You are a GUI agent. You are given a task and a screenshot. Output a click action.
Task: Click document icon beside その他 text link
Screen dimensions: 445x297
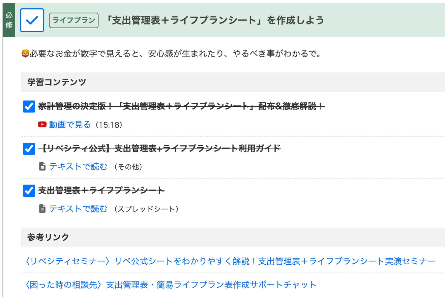(42, 166)
